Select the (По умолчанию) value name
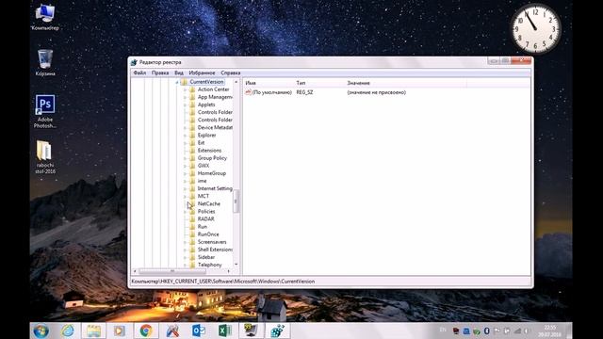Image resolution: width=603 pixels, height=339 pixels. pos(272,92)
